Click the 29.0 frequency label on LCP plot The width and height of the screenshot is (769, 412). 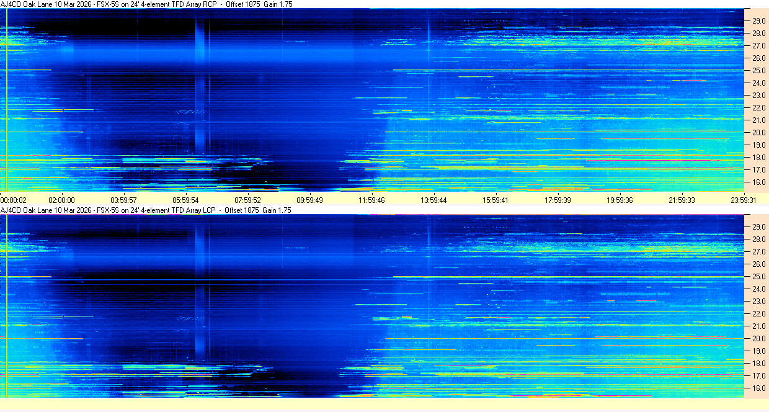(759, 226)
